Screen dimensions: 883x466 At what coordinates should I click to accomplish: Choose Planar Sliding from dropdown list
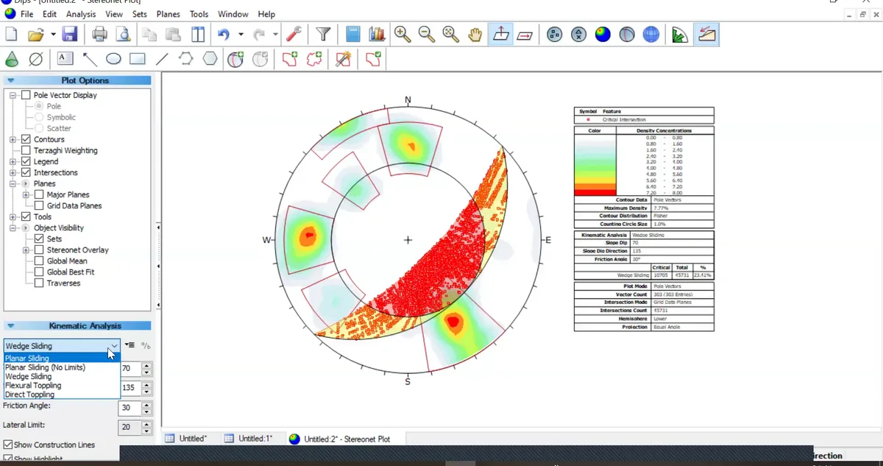pos(62,359)
